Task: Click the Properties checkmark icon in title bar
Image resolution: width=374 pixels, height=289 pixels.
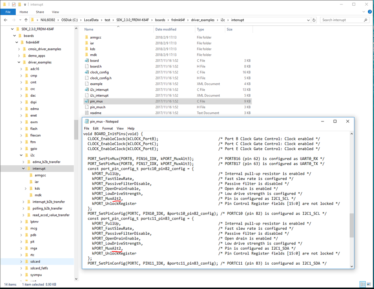Action: point(13,4)
